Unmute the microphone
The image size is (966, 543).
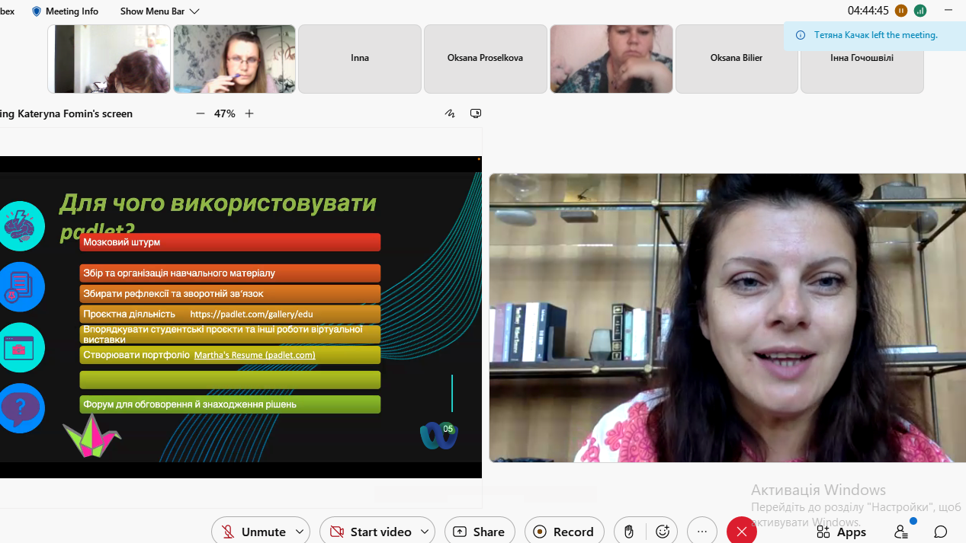click(253, 532)
